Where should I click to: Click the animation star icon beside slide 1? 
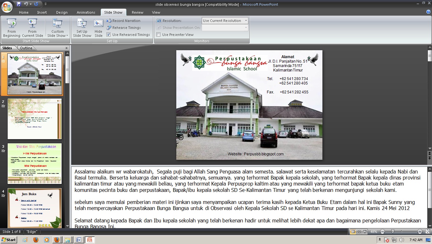pos(3,61)
